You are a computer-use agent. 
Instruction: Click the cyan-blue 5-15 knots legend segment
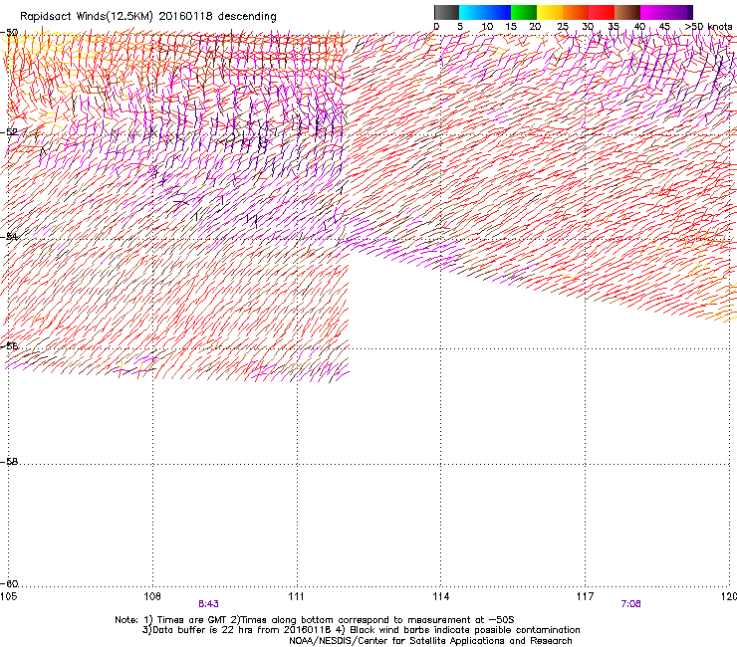485,12
